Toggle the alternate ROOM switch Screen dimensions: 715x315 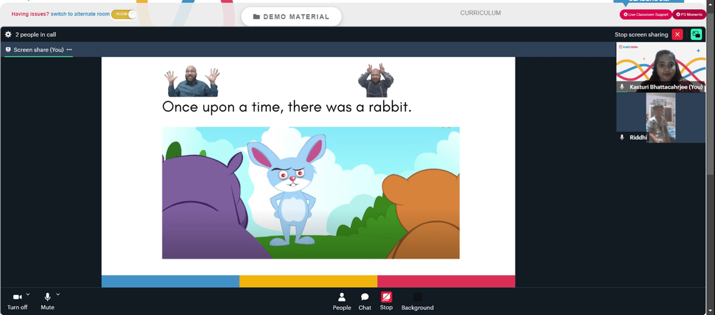point(124,14)
